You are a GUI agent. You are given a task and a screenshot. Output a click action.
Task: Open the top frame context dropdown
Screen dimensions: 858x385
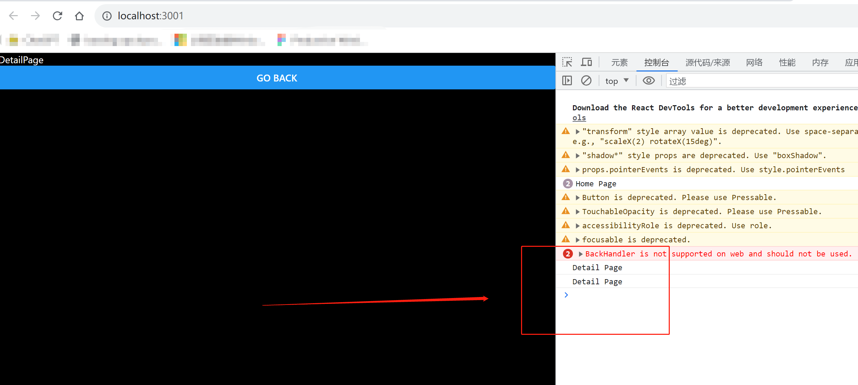[617, 80]
